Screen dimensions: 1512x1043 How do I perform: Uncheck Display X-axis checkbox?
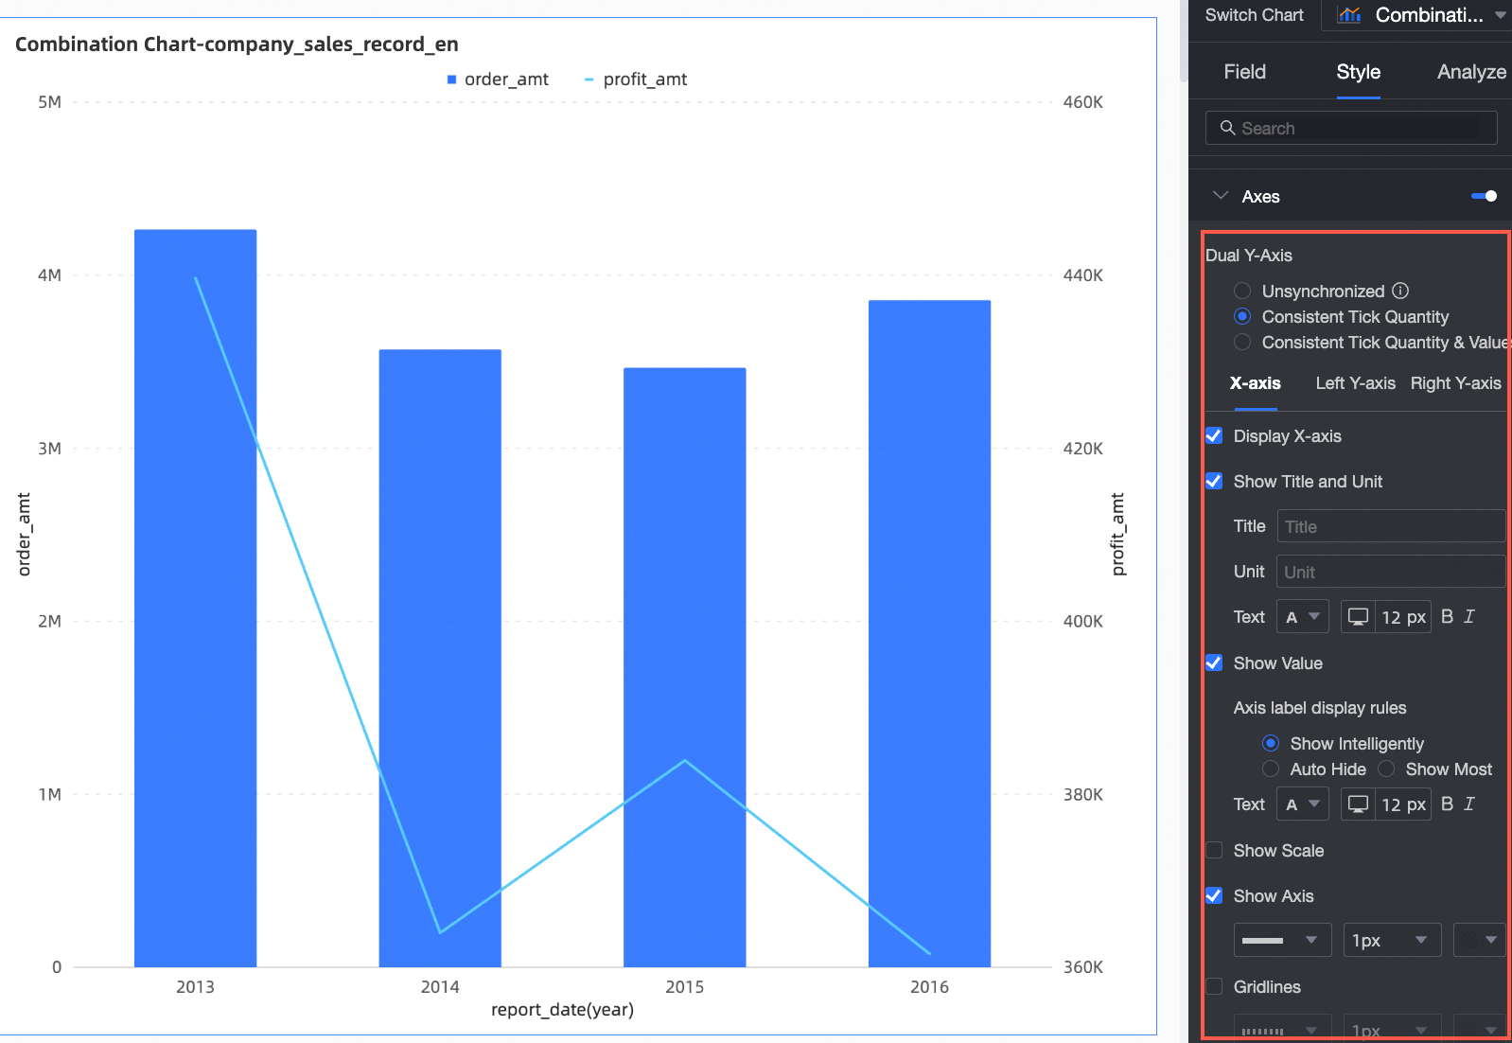(1214, 435)
